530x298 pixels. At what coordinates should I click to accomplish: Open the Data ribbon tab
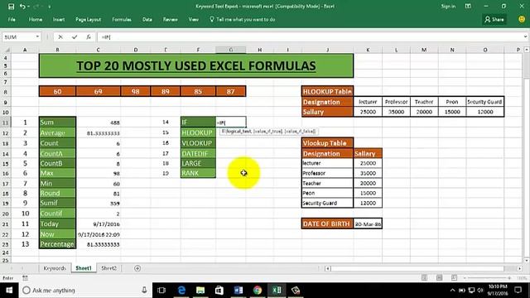point(147,20)
